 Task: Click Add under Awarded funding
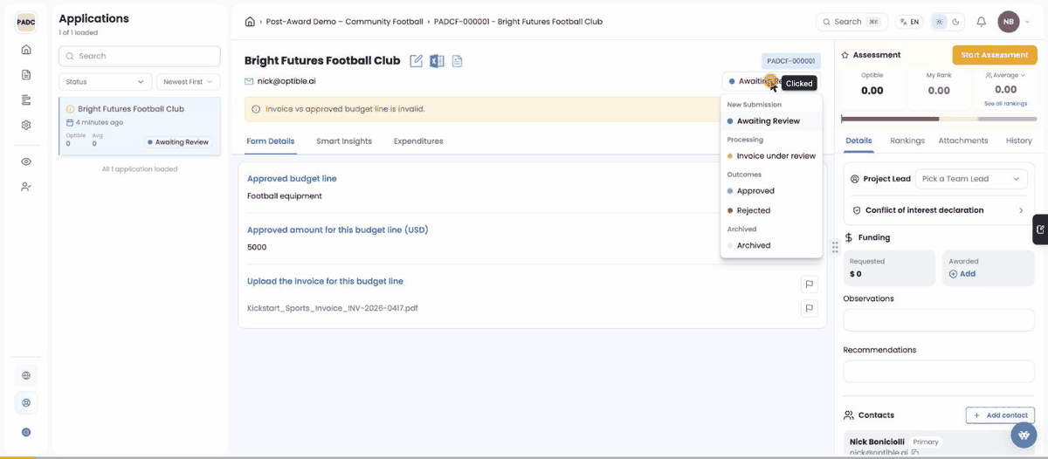coord(962,274)
